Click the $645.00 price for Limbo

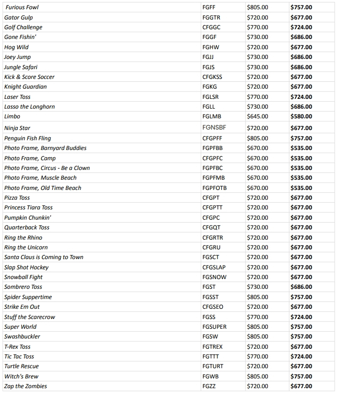point(257,116)
